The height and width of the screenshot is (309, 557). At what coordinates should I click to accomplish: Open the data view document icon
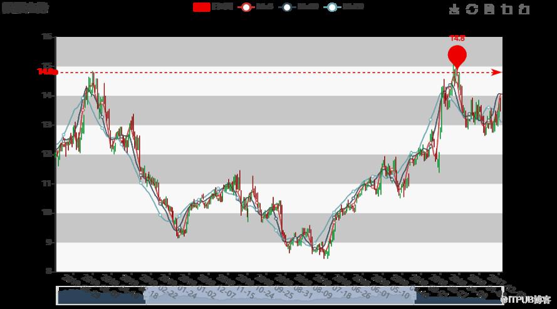point(489,9)
